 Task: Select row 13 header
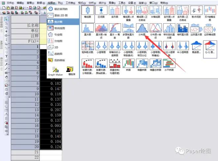25,110
